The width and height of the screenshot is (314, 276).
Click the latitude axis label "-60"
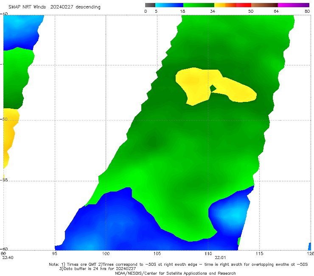[4, 249]
